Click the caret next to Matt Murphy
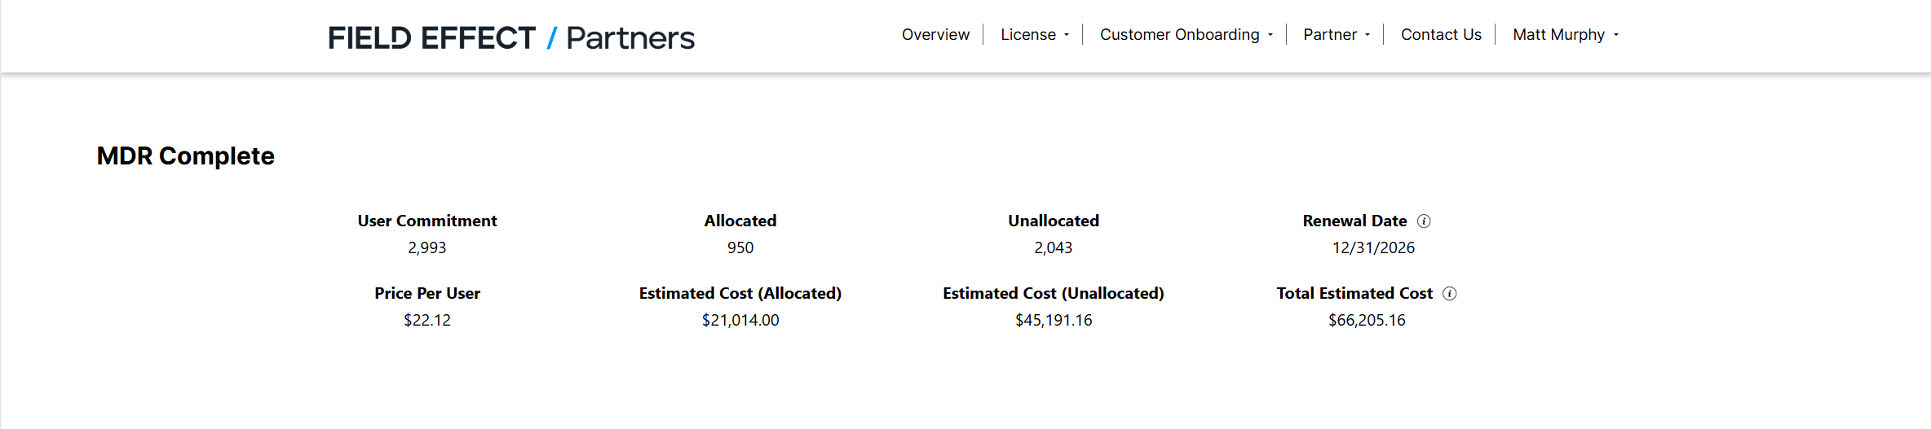The image size is (1931, 429). pos(1616,35)
